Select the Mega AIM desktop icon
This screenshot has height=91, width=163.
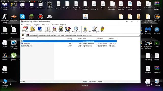pos(157,18)
